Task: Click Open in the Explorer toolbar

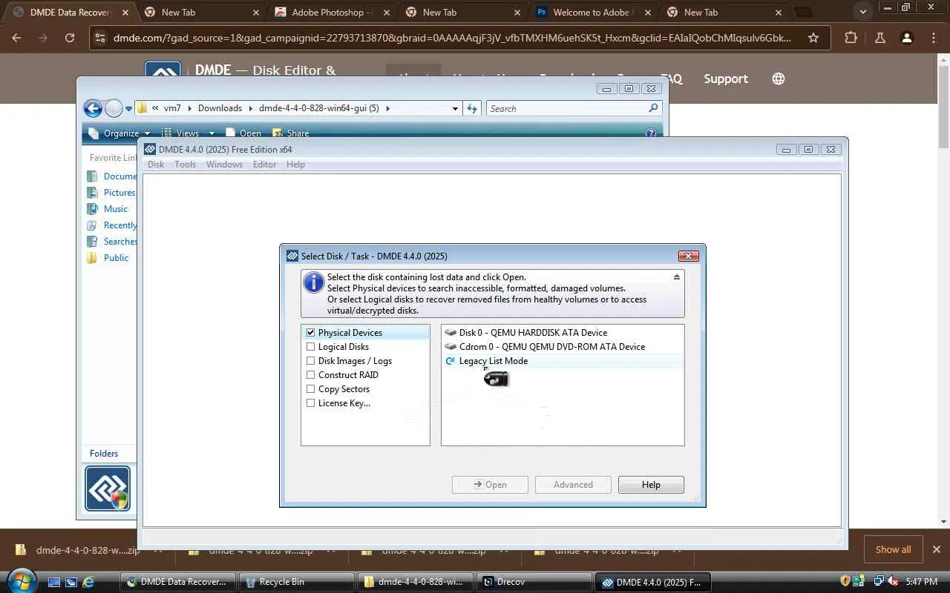Action: tap(243, 133)
